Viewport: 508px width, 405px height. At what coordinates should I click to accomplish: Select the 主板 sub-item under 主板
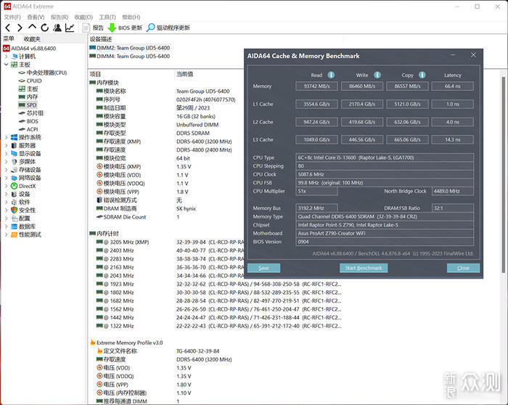pos(28,89)
